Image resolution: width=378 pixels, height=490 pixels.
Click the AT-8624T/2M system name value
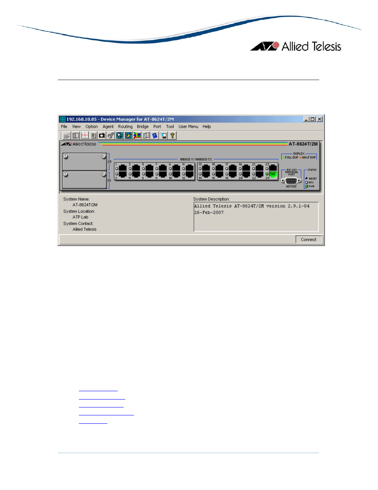85,205
